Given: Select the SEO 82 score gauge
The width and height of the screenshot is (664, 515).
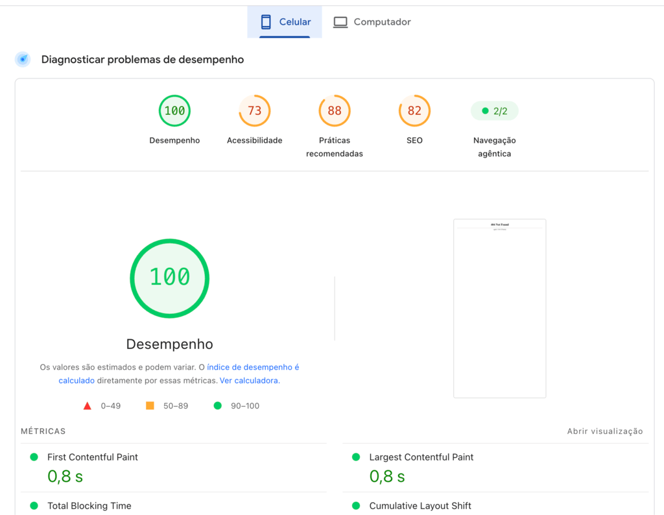Looking at the screenshot, I should pos(414,111).
